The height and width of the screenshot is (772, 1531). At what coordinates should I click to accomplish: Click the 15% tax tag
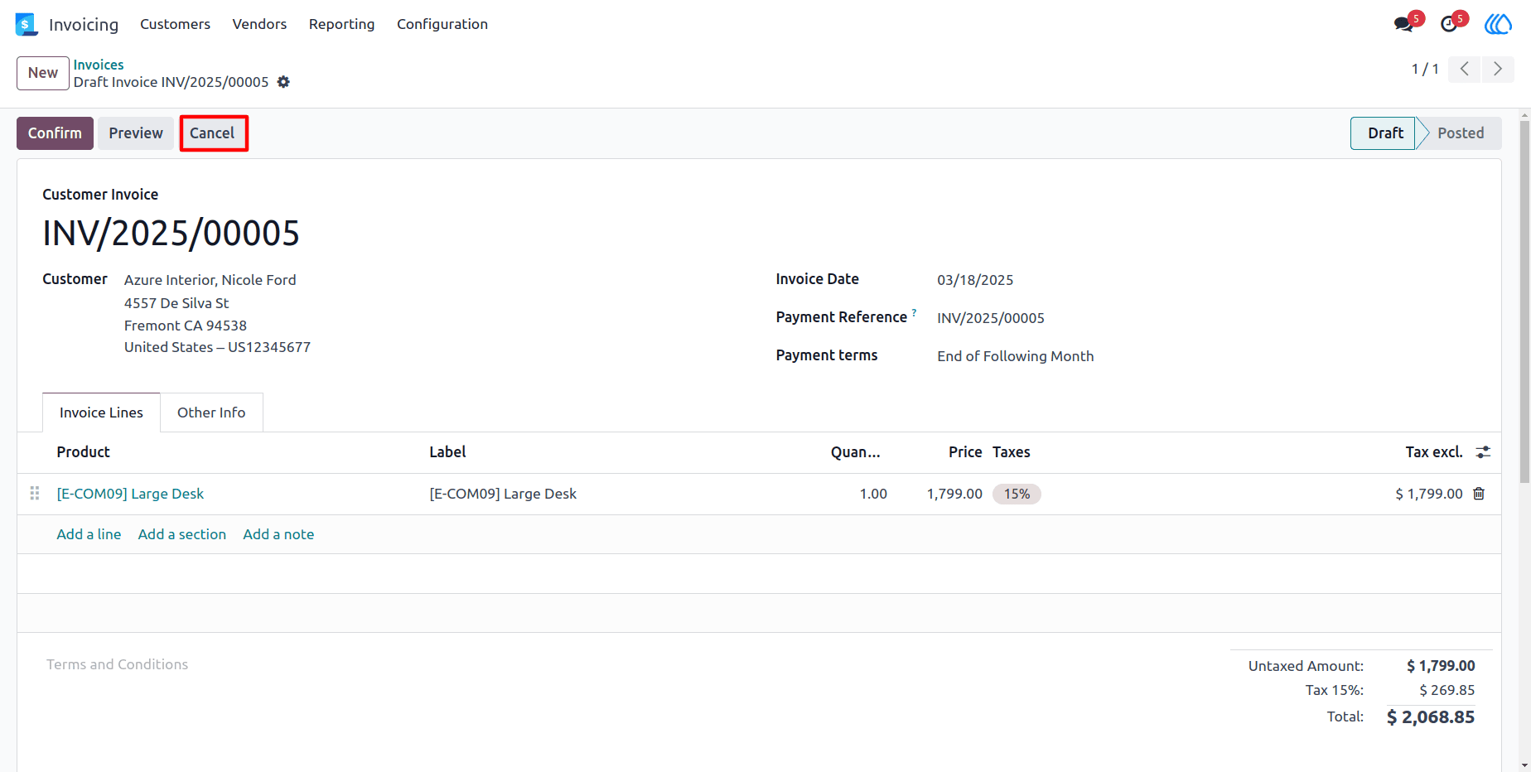tap(1017, 494)
